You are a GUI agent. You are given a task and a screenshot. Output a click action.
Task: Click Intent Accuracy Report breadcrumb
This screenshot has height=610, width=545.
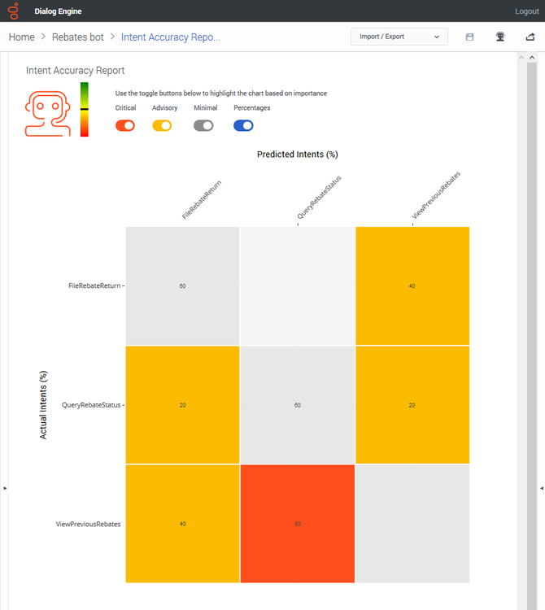[x=170, y=37]
